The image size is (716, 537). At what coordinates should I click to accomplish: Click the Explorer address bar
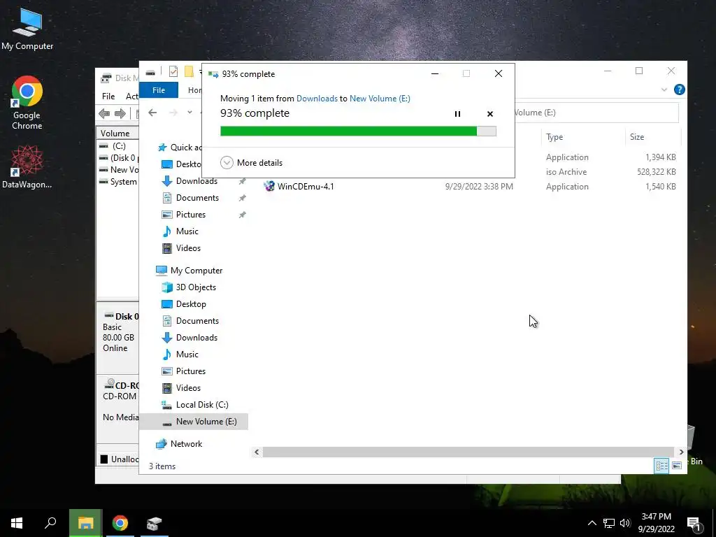point(596,113)
